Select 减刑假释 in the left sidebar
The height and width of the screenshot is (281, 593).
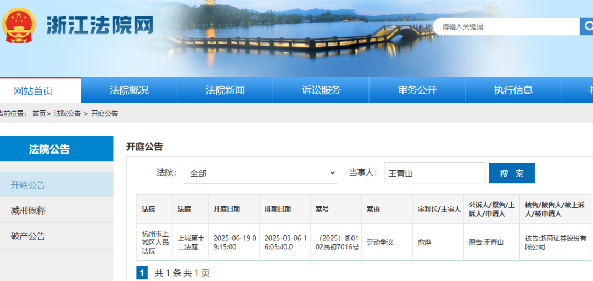57,210
